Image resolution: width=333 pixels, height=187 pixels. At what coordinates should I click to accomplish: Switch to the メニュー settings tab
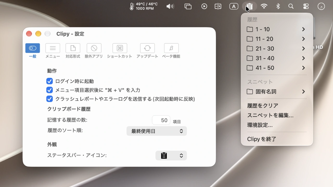click(53, 51)
